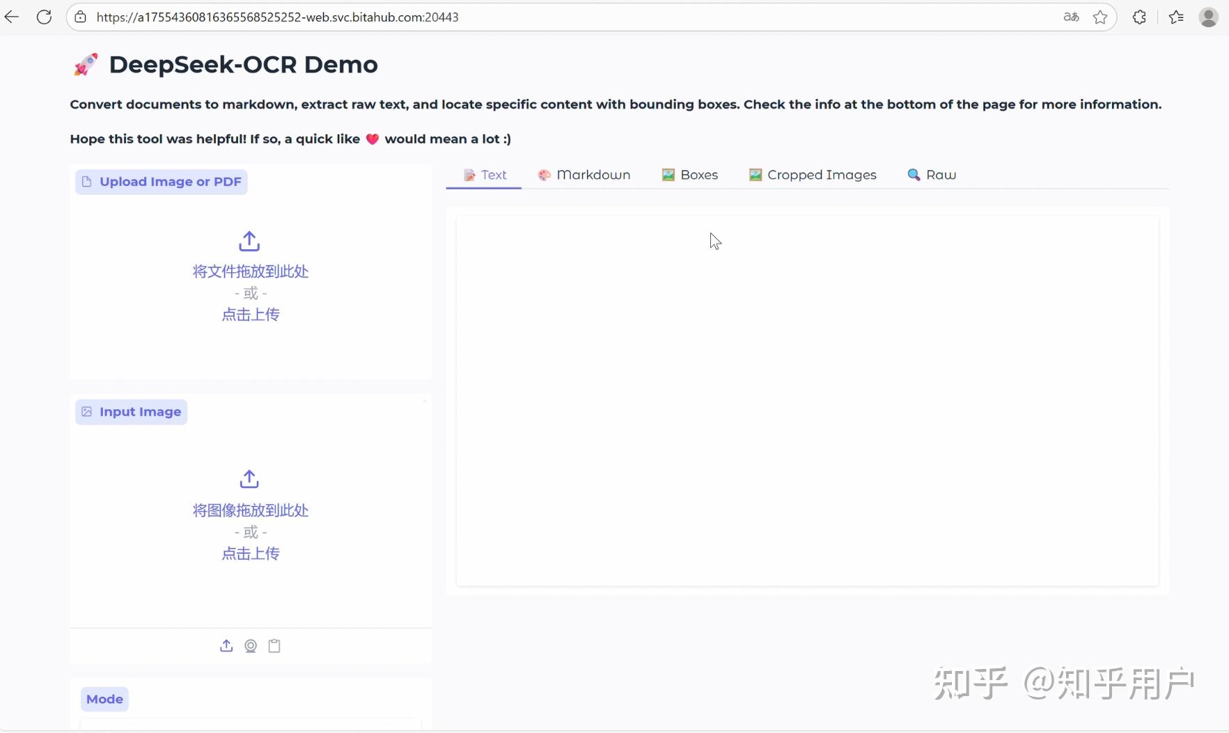Click the magnifier icon beside Raw
The width and height of the screenshot is (1229, 733).
[x=913, y=175]
